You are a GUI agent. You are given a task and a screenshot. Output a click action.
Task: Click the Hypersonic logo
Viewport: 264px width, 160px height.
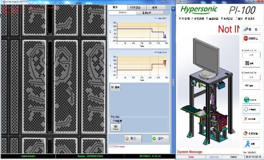[x=199, y=10]
